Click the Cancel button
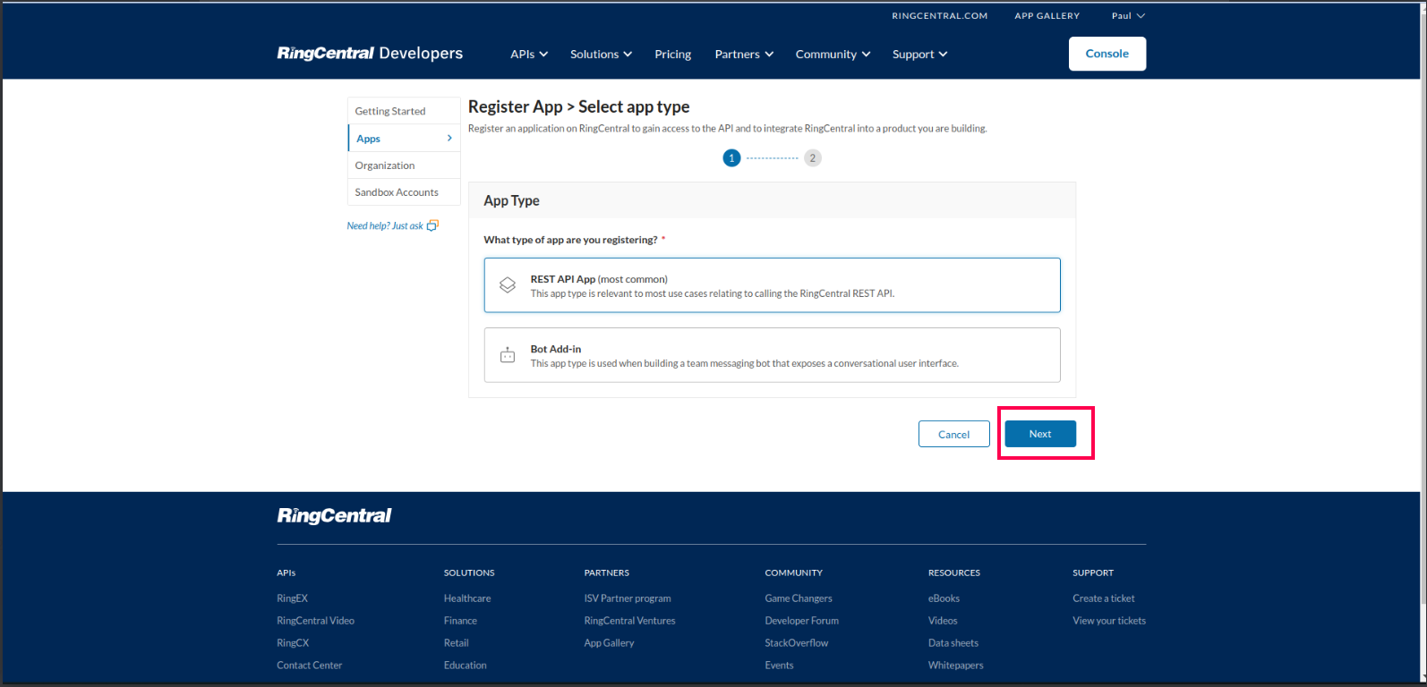The image size is (1427, 687). pos(954,434)
